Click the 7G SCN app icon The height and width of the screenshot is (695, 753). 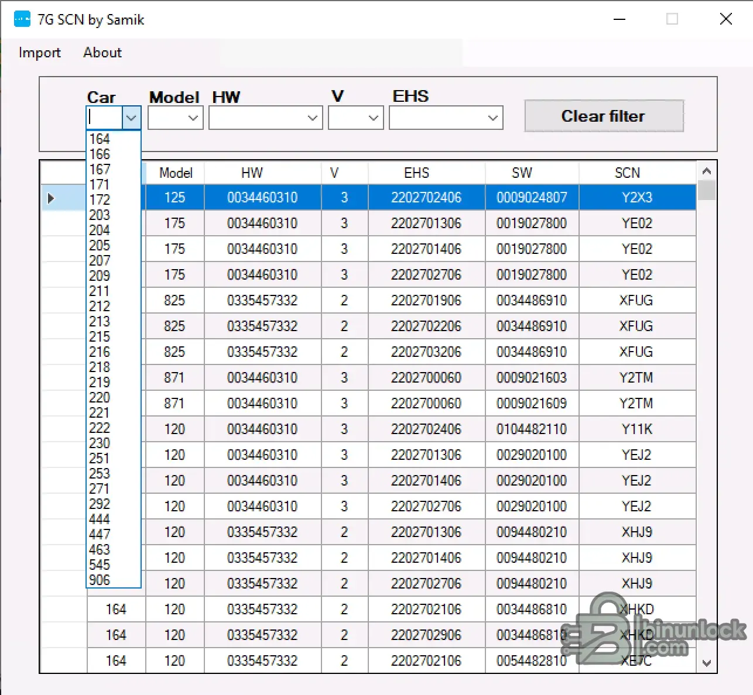click(22, 19)
